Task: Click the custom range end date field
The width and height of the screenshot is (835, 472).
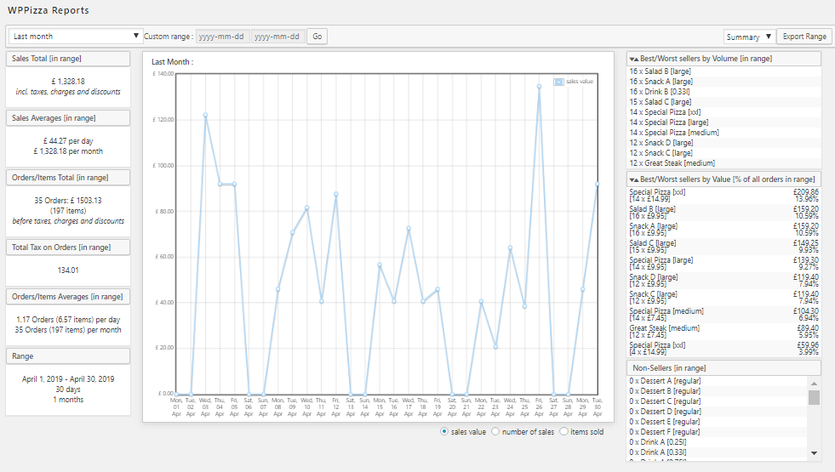Action: 277,37
